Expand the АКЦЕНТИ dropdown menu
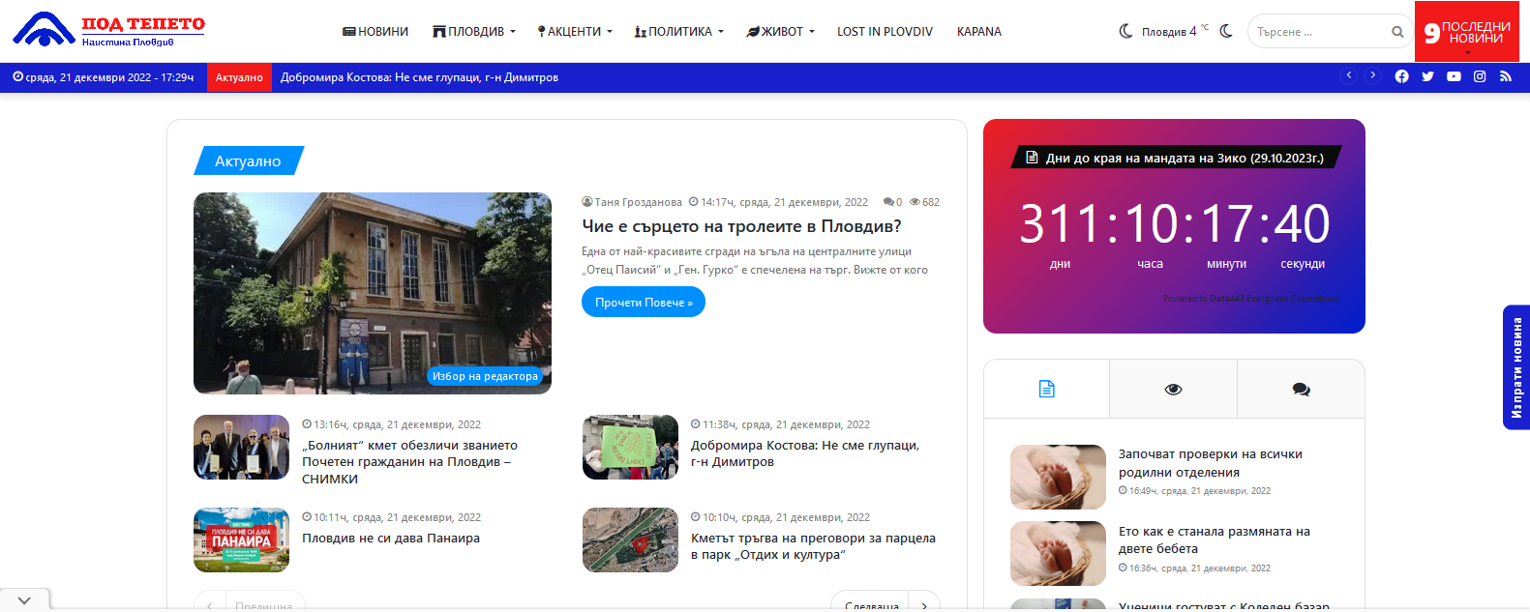Screen dimensions: 1530x612 coord(575,32)
